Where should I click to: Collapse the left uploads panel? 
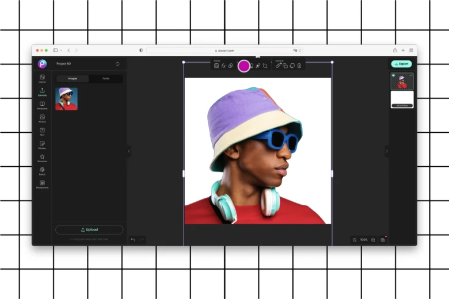128,151
